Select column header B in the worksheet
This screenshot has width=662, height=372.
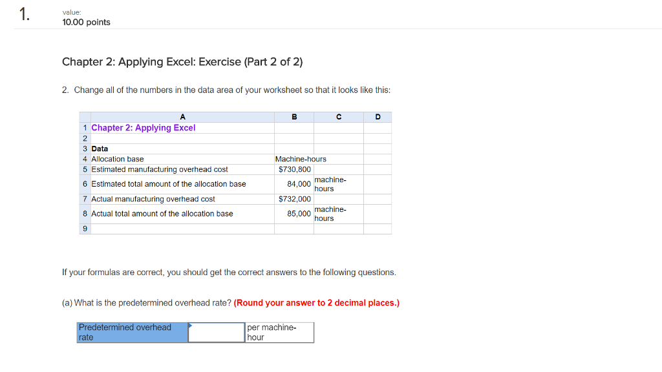[294, 117]
